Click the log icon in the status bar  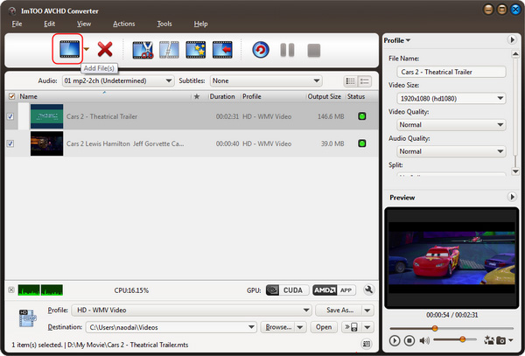tap(367, 344)
